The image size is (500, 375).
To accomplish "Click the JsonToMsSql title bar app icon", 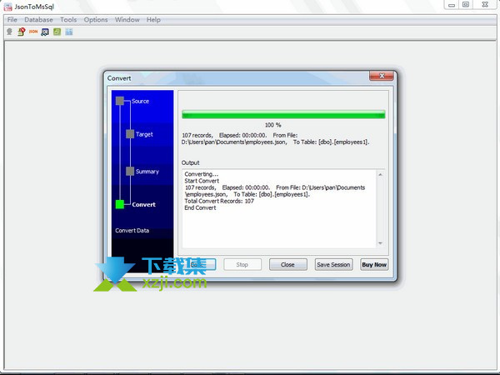I will tap(7, 7).
